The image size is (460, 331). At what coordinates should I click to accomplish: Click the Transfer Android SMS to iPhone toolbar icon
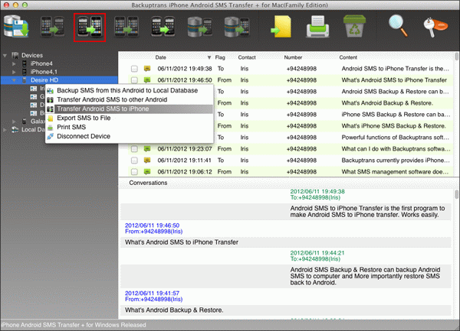pyautogui.click(x=90, y=27)
